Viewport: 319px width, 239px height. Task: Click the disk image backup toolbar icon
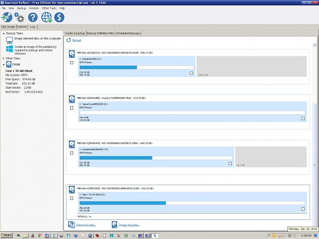[7, 17]
